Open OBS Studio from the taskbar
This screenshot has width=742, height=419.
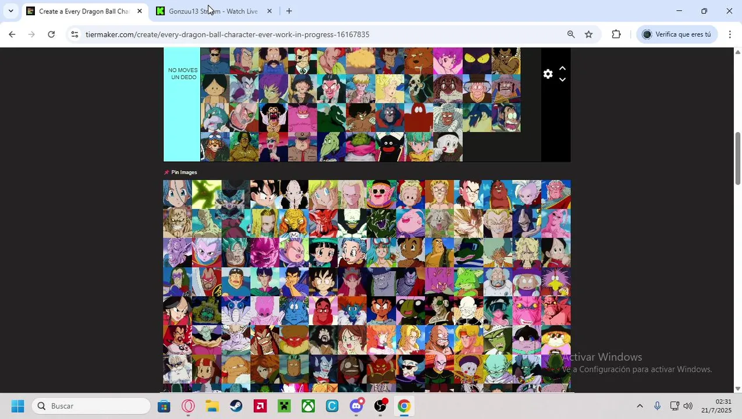381,406
